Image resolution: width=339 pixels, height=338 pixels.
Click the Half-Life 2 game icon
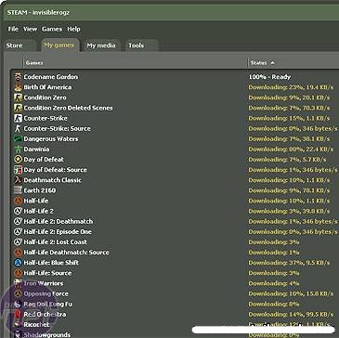(x=19, y=211)
